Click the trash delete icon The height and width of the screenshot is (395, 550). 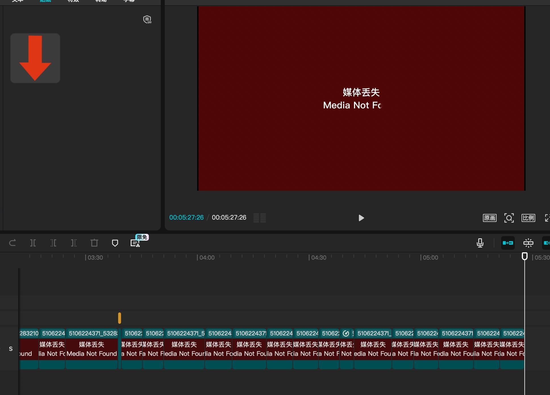pyautogui.click(x=94, y=243)
